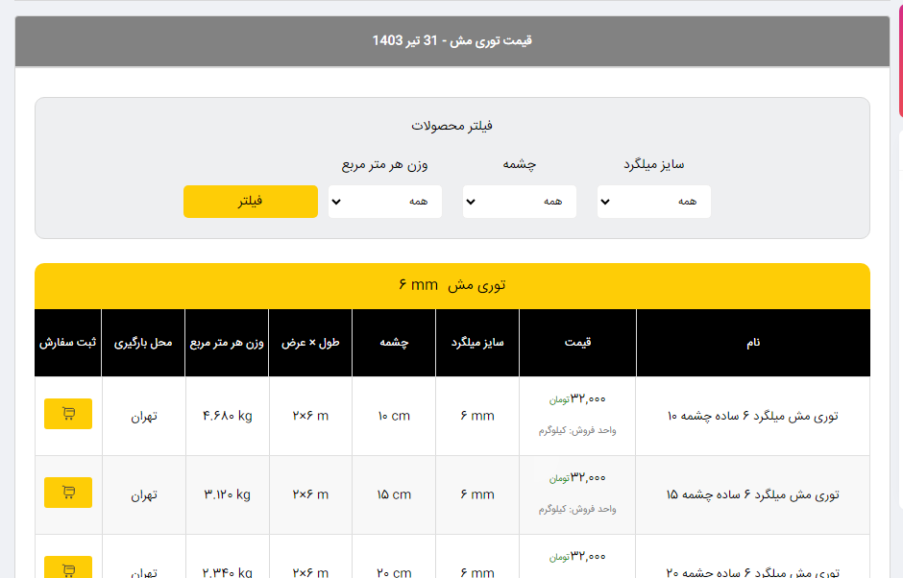Click the نام column header
The height and width of the screenshot is (578, 903).
tap(752, 343)
